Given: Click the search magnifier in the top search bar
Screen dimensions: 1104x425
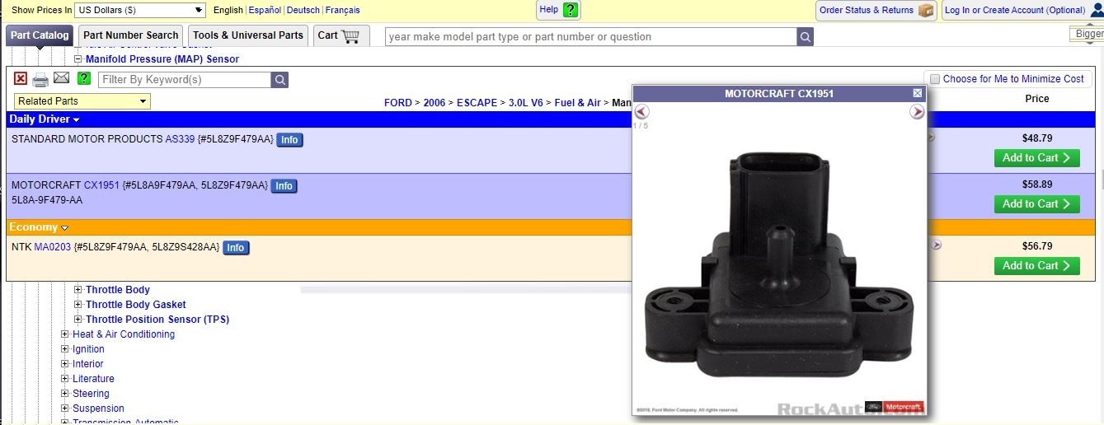Looking at the screenshot, I should [806, 37].
